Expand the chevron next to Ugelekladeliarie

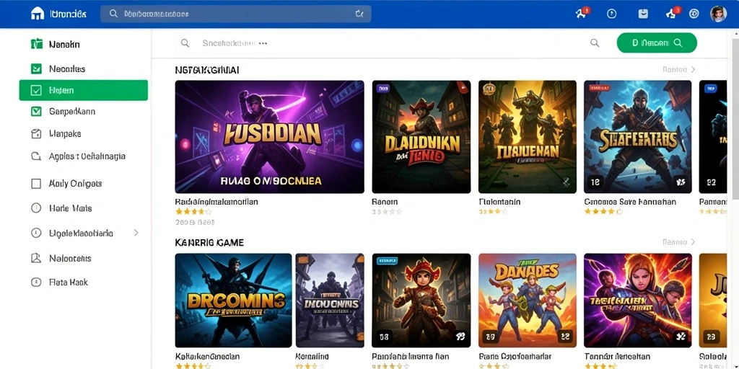click(136, 233)
